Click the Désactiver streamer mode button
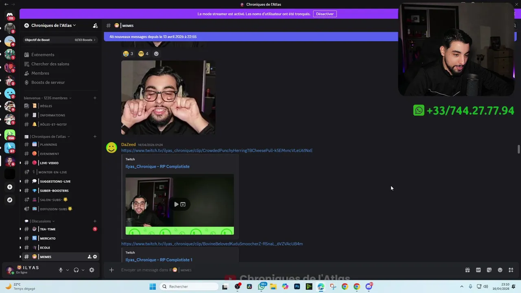The image size is (521, 293). point(325,14)
